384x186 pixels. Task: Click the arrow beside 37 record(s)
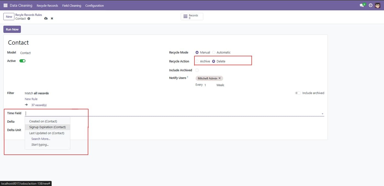coord(26,105)
